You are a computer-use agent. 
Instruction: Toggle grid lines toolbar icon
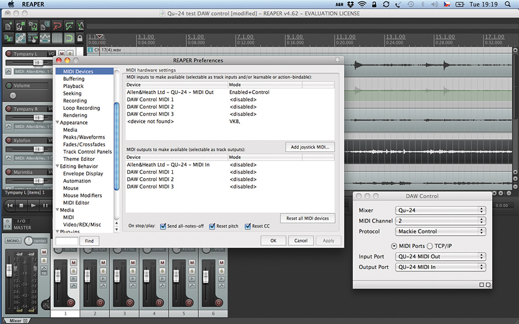[x=57, y=38]
